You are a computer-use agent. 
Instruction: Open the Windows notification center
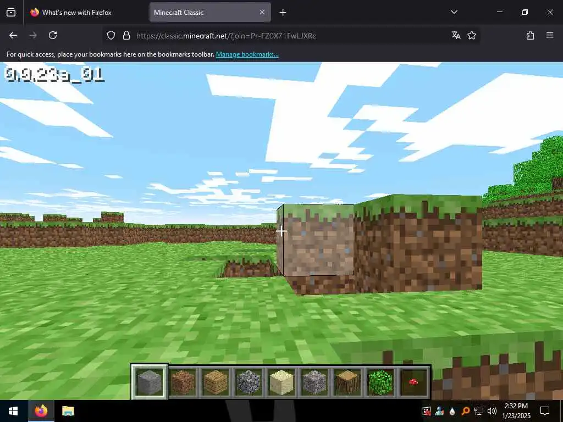click(x=545, y=411)
